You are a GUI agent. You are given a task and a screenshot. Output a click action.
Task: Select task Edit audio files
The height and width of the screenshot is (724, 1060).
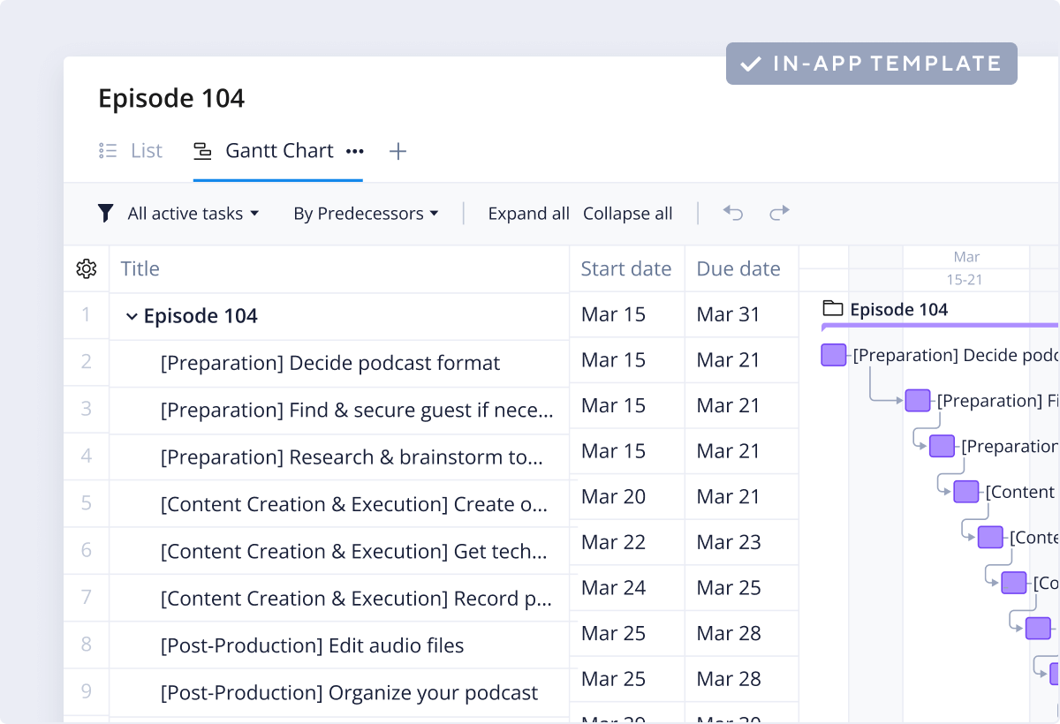(312, 645)
